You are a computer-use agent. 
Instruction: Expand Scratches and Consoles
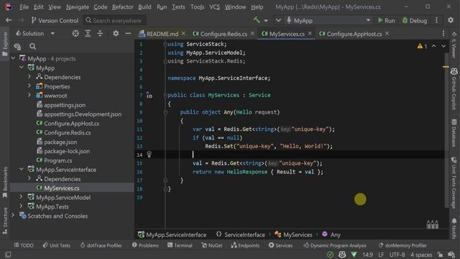coord(13,216)
